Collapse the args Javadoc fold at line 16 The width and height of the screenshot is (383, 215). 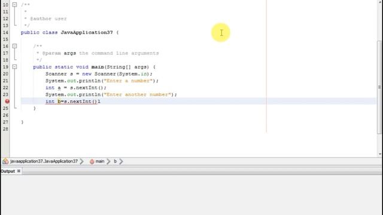click(14, 46)
